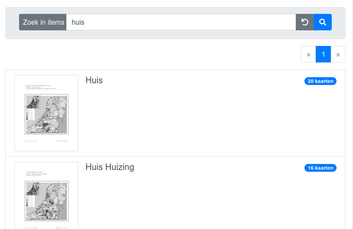353x229 pixels.
Task: Open the Huis map thumbnail
Action: point(46,113)
